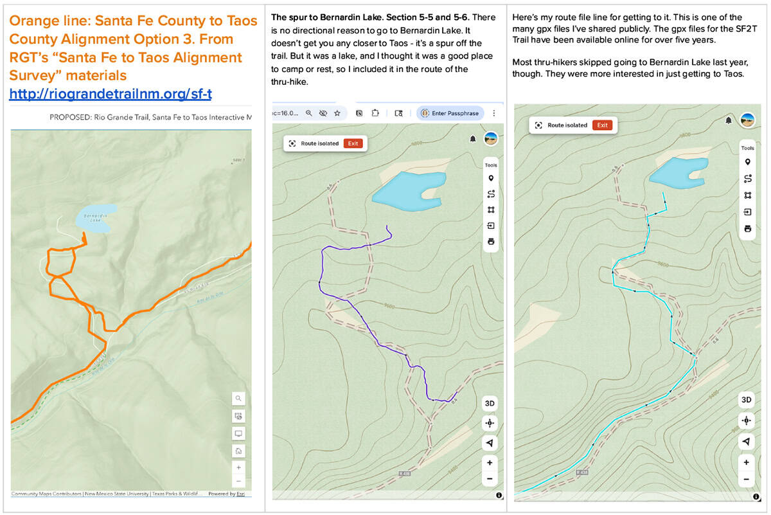Exit route isolation in the middle map
The height and width of the screenshot is (515, 771).
pos(353,143)
